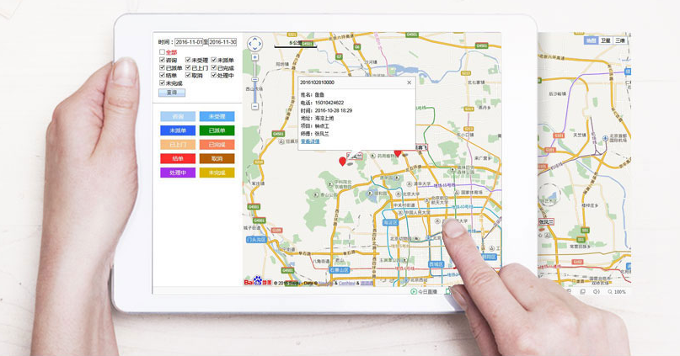Open the 查看详情 link in the popup
Screen dimensions: 680x356
tap(310, 141)
